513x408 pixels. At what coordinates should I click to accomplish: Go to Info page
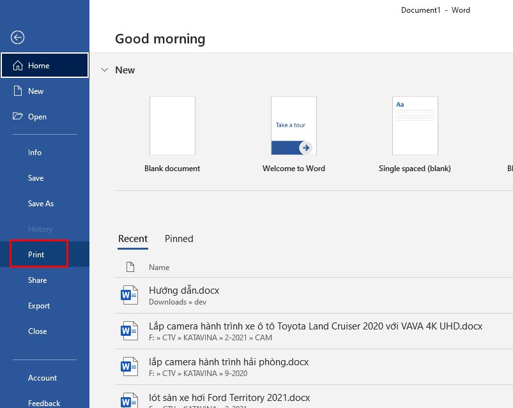[45, 153]
